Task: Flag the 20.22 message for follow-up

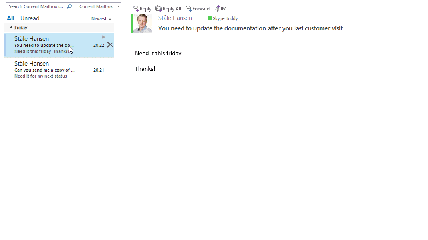Action: pos(103,38)
